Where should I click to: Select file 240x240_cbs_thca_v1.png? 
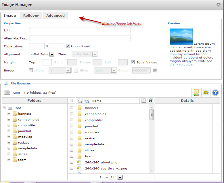106,168
